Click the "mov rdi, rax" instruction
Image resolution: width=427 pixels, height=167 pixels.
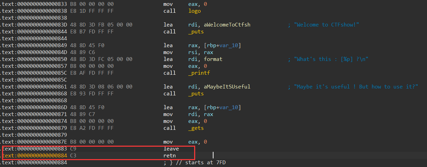click(x=188, y=114)
